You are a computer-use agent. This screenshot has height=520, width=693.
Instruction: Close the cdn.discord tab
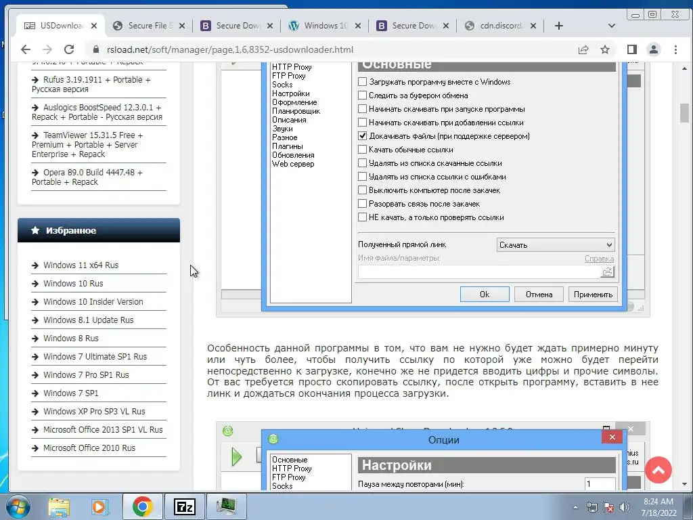533,26
